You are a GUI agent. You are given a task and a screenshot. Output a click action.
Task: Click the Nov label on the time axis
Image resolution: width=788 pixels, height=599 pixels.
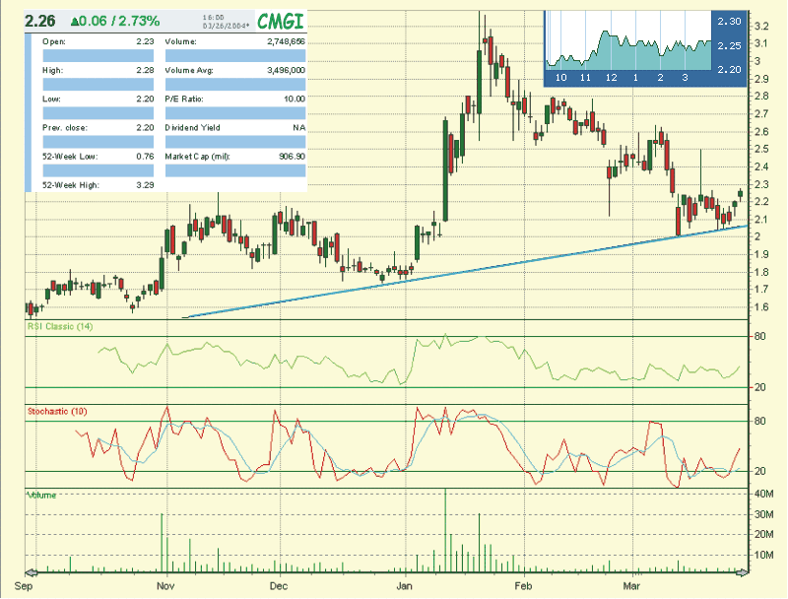tap(165, 586)
